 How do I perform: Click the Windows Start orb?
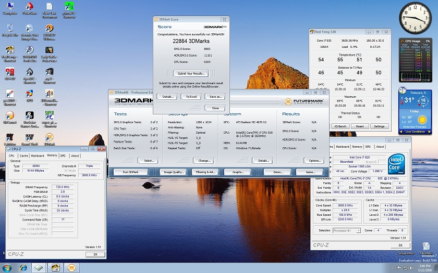7,268
